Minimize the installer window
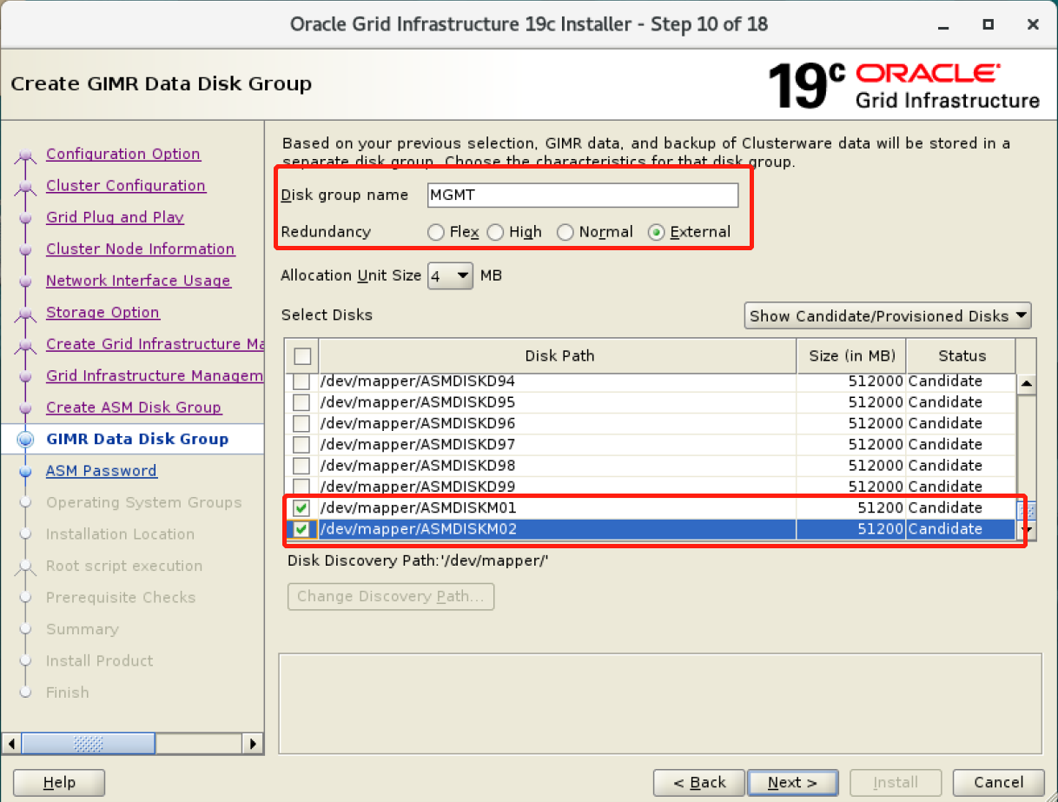Image resolution: width=1058 pixels, height=802 pixels. click(x=943, y=24)
